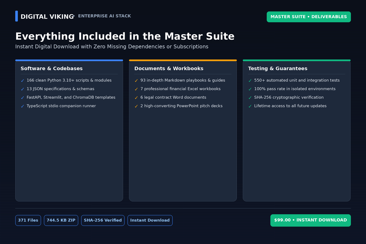
Task: Click the blue bar icon beside Digital Viking
Action: [16, 16]
